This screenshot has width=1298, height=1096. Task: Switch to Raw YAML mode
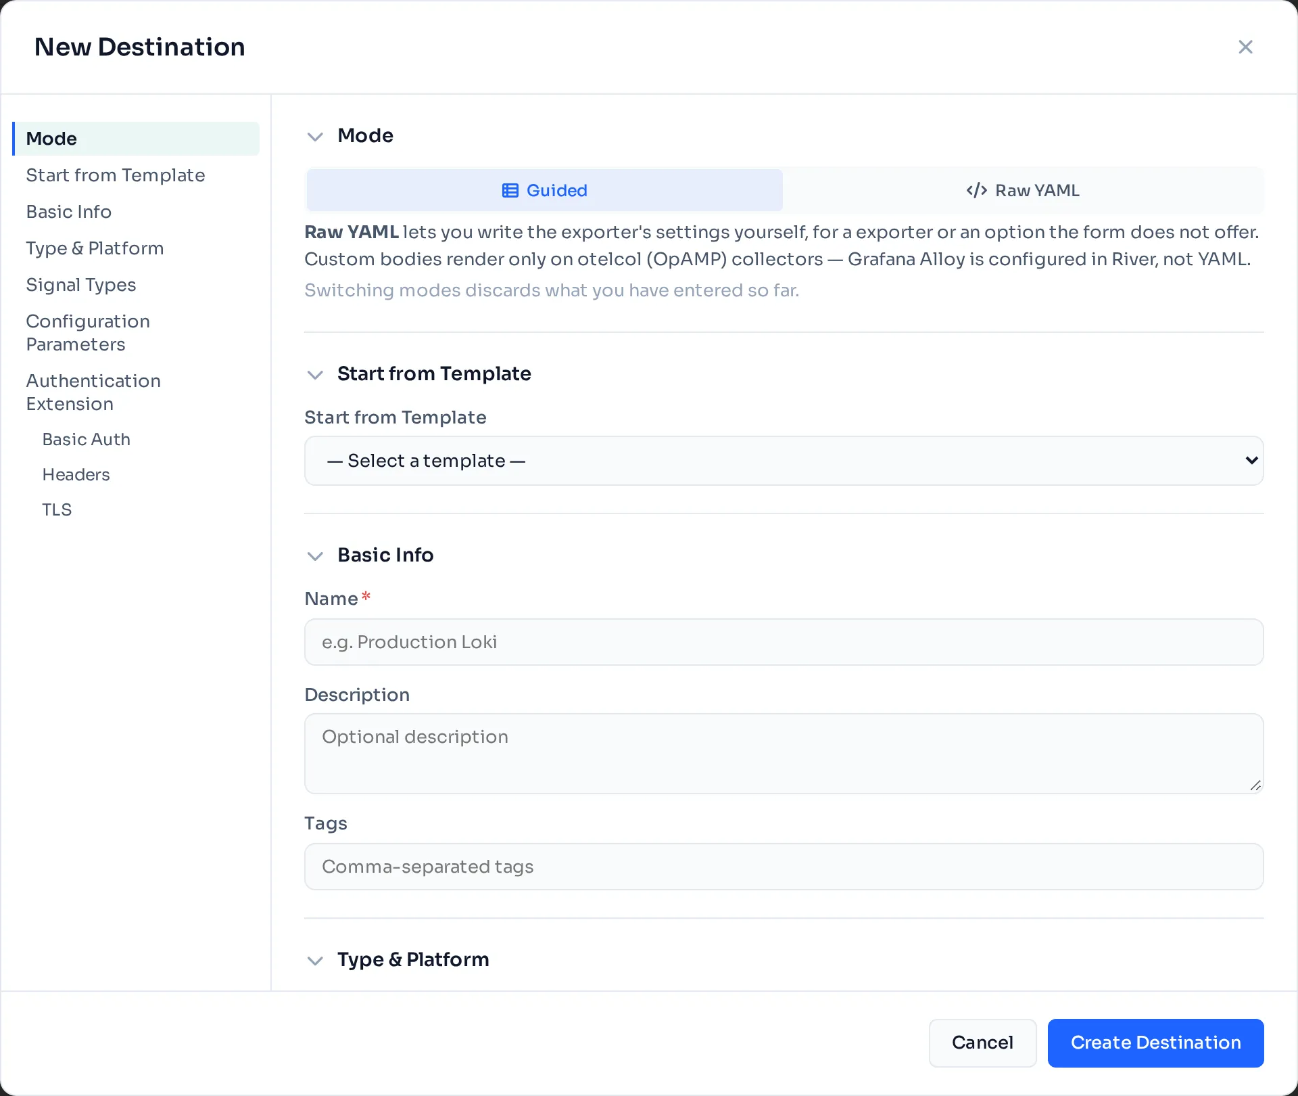tap(1023, 190)
